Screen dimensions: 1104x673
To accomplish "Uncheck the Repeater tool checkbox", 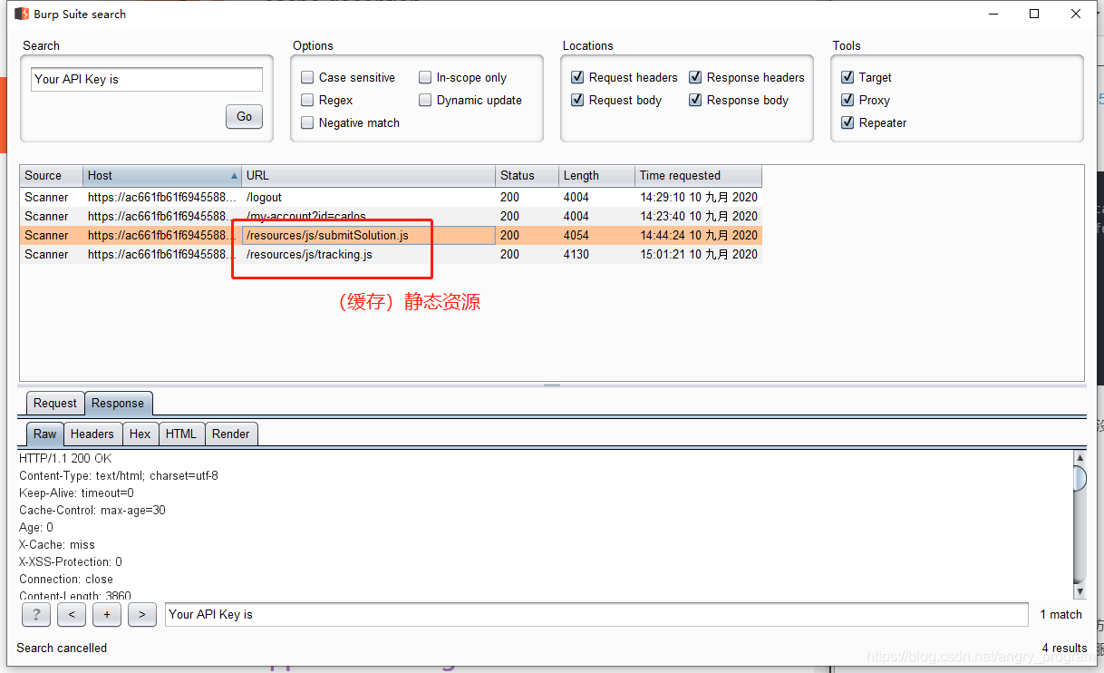I will 847,122.
